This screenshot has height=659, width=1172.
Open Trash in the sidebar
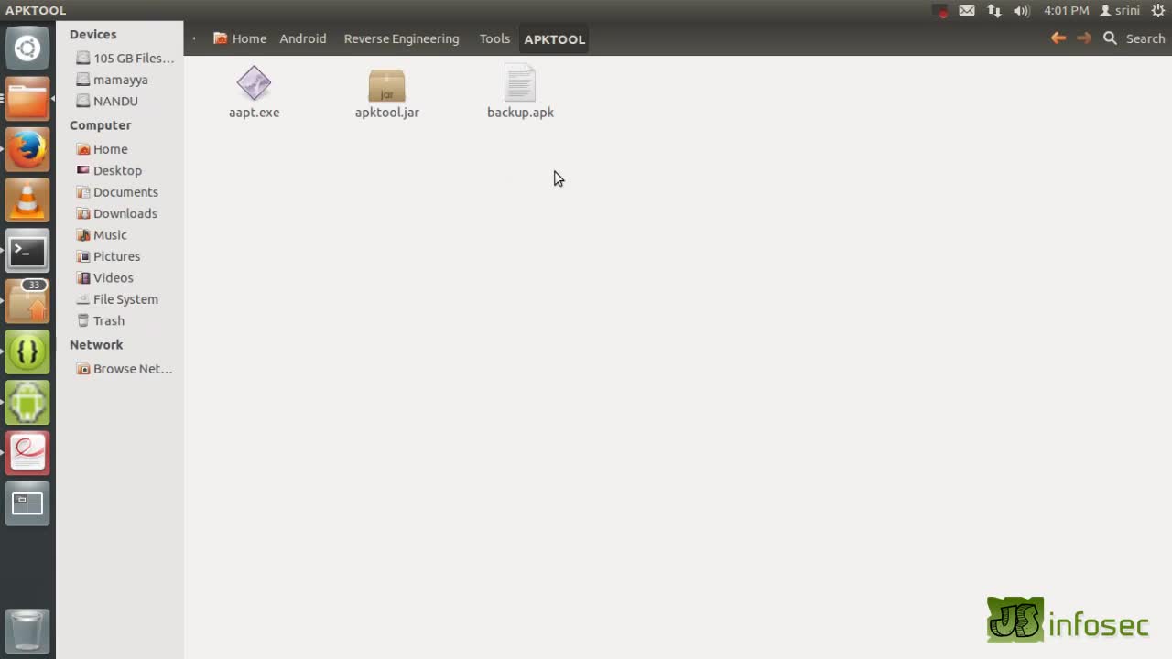[x=101, y=320]
